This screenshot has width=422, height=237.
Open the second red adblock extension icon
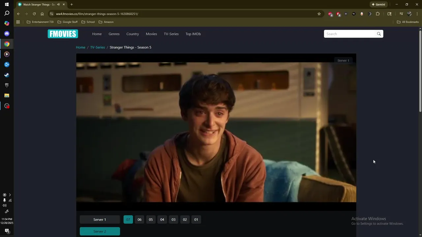click(338, 14)
